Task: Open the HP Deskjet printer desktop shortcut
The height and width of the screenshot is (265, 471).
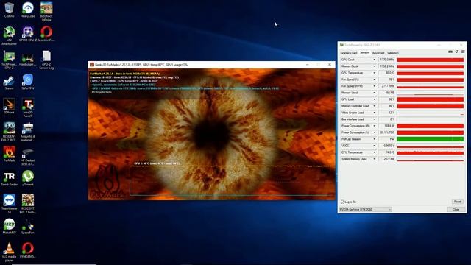Action: coord(28,157)
